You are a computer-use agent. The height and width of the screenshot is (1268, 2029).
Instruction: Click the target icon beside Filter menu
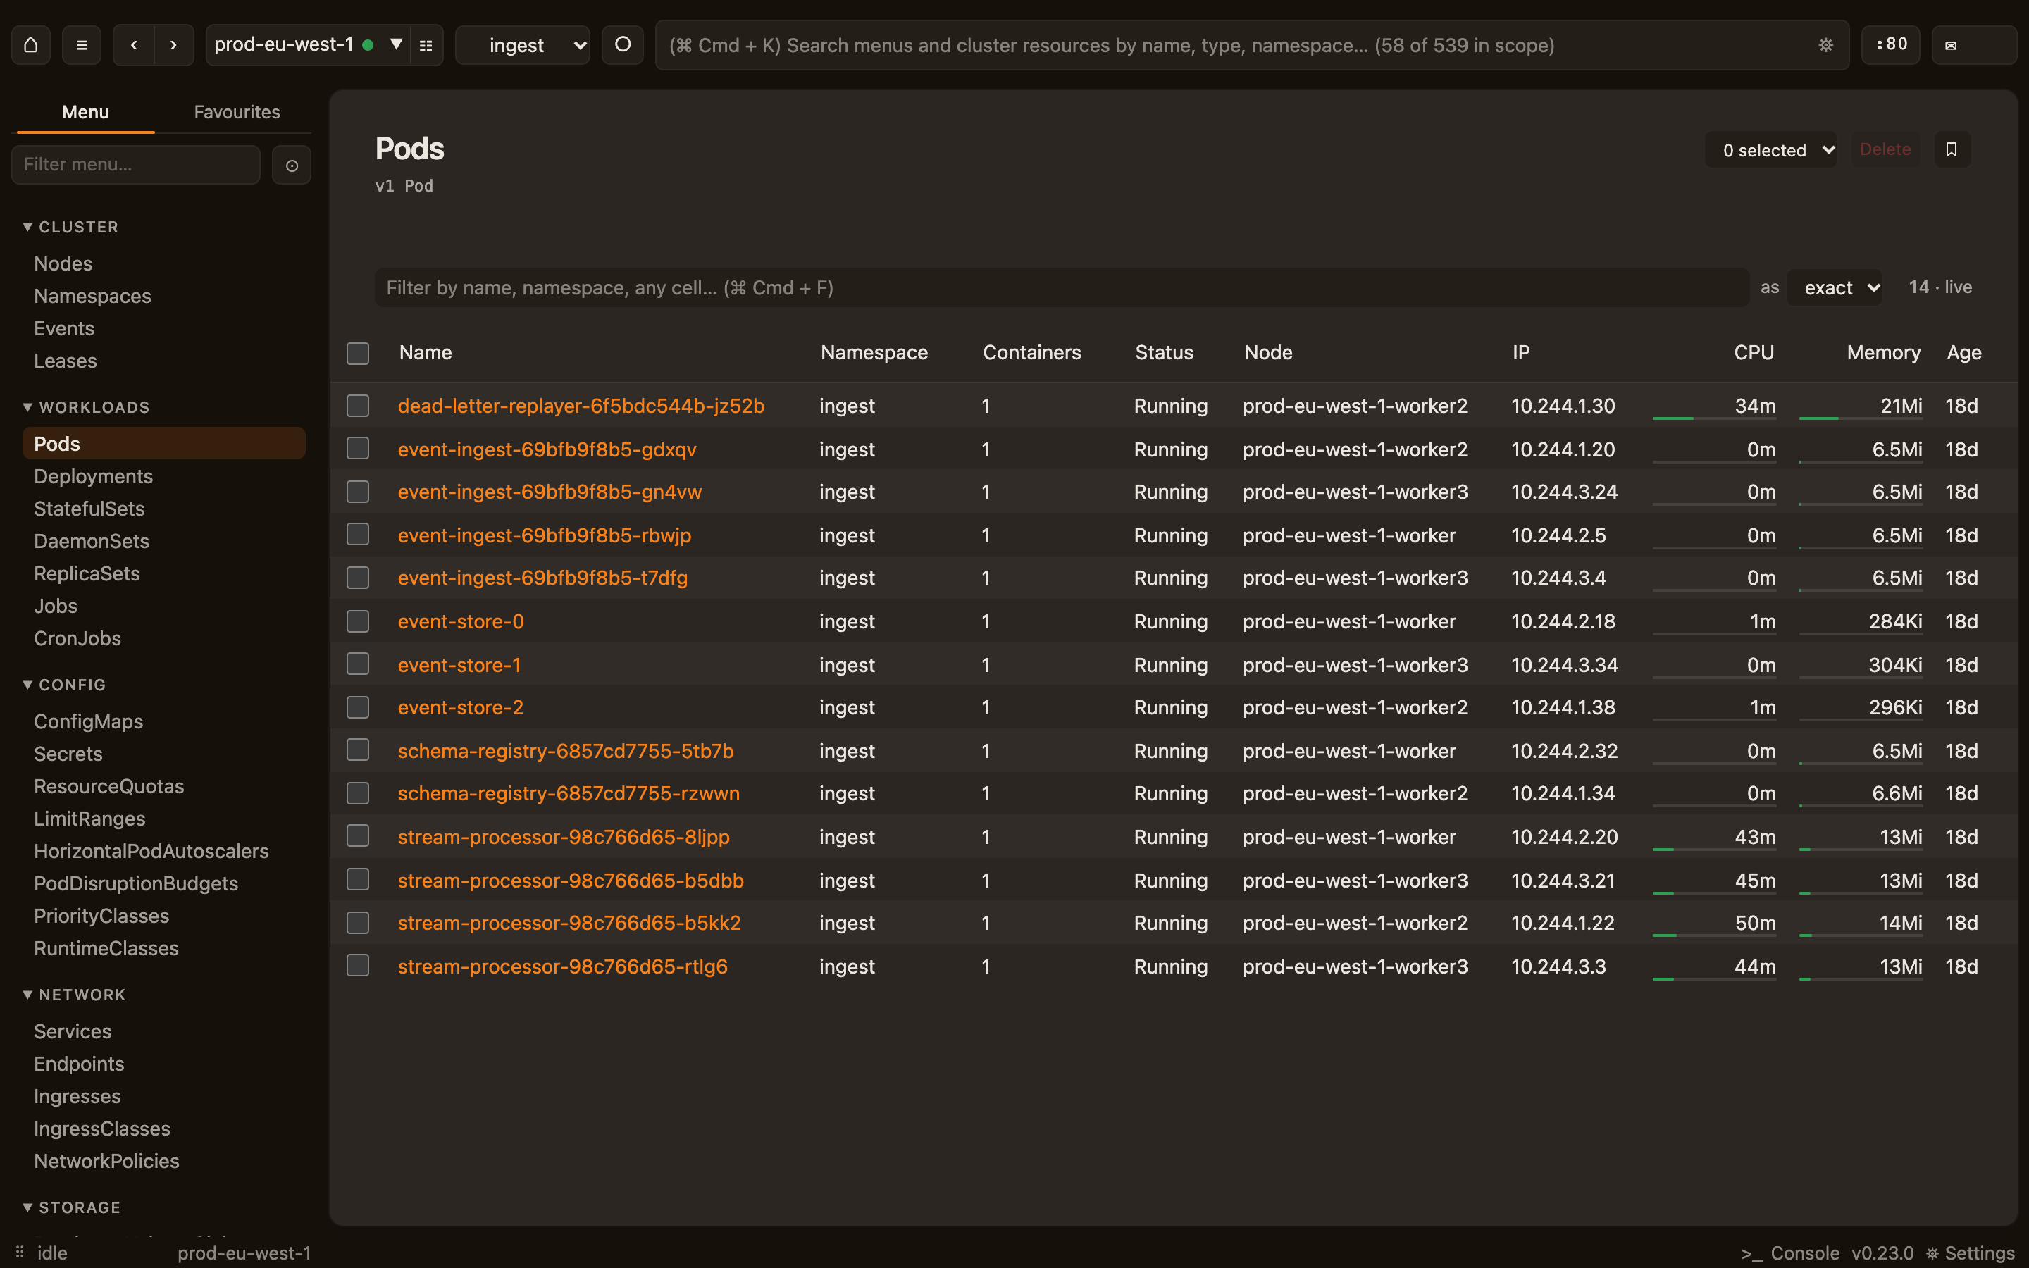tap(292, 166)
